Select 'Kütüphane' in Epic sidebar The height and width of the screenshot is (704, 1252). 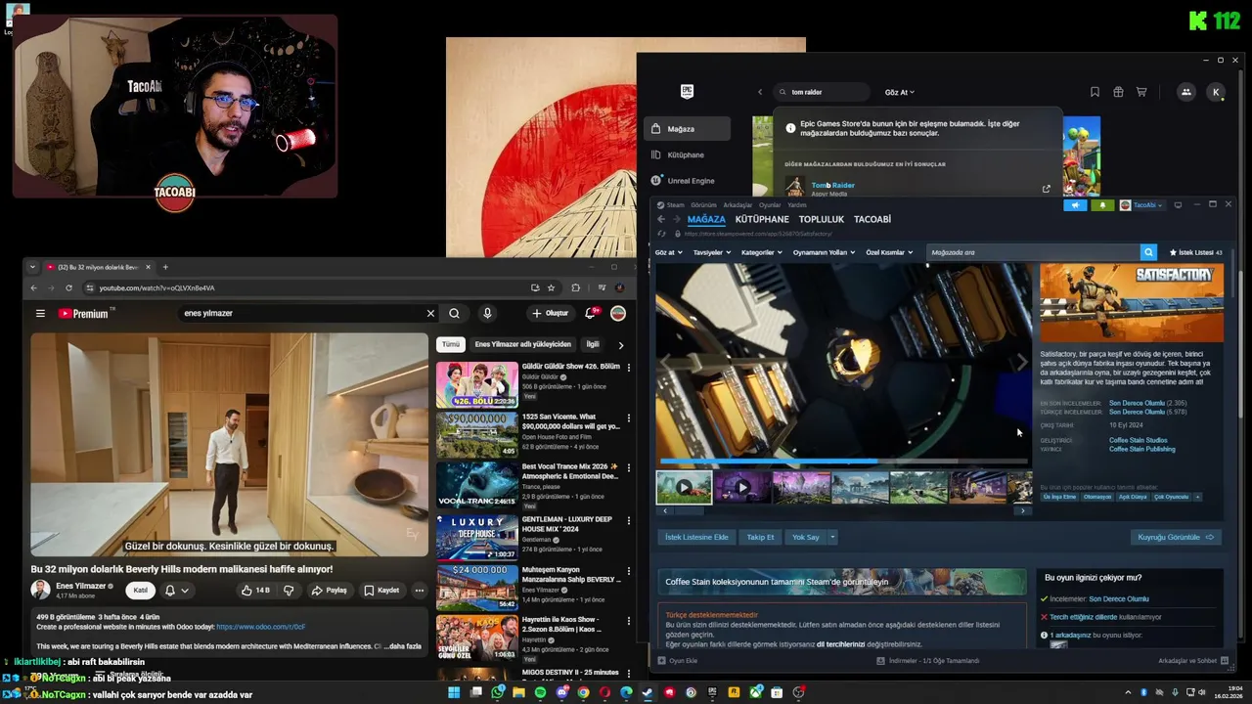click(x=688, y=154)
